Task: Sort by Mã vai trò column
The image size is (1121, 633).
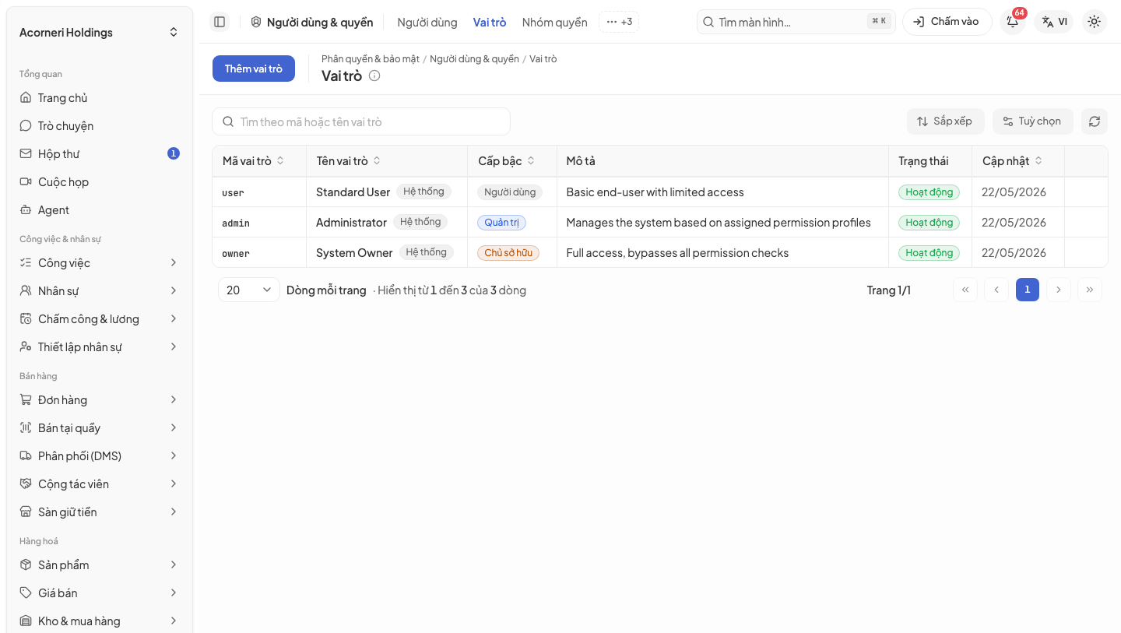Action: point(254,161)
